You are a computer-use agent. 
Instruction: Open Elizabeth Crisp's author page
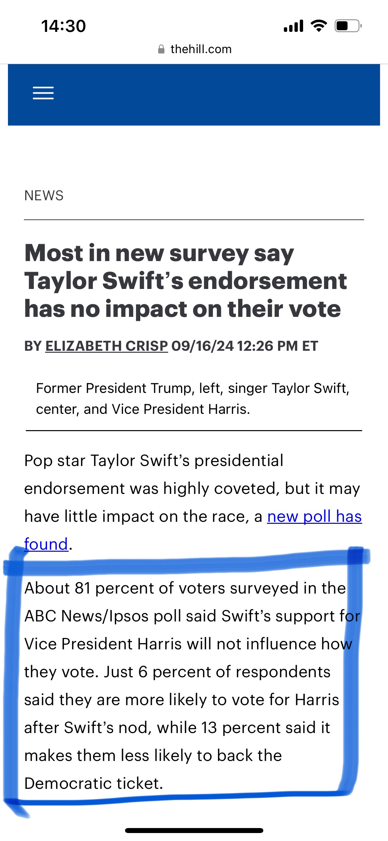point(106,346)
